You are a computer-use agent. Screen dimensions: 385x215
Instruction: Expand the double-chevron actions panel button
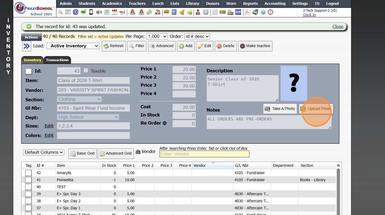[x=27, y=46]
